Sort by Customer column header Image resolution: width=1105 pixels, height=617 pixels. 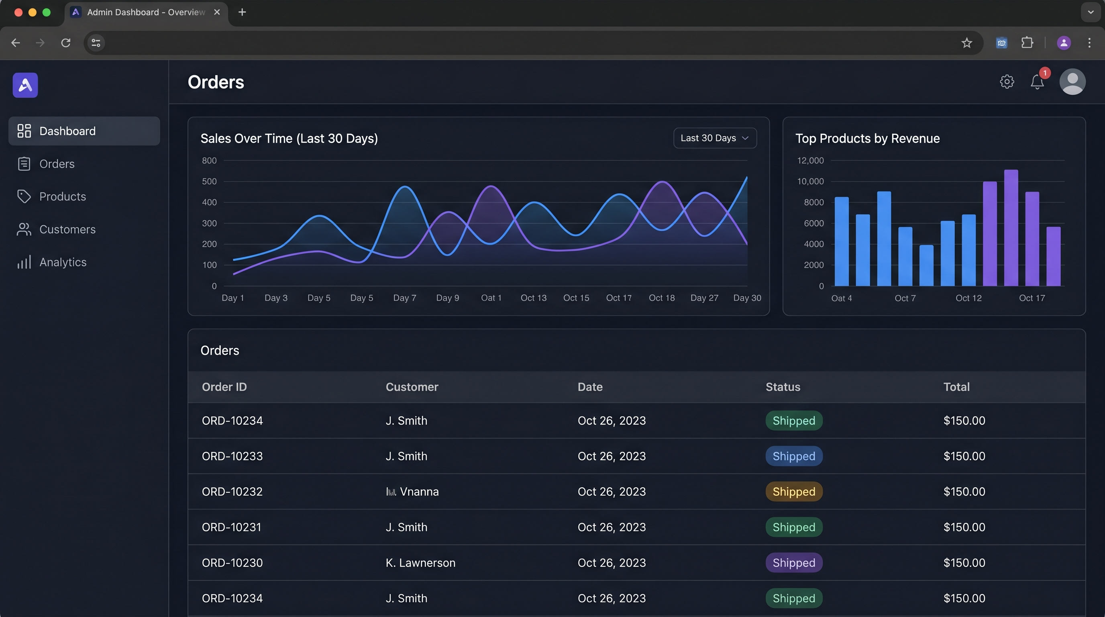point(412,387)
